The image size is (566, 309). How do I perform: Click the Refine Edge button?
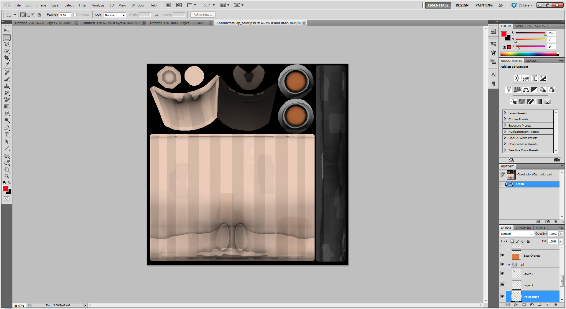point(203,15)
